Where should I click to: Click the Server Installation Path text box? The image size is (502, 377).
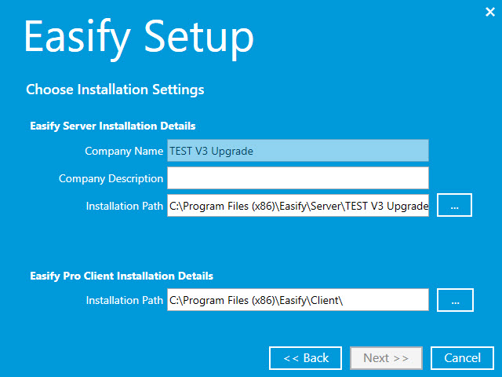298,206
